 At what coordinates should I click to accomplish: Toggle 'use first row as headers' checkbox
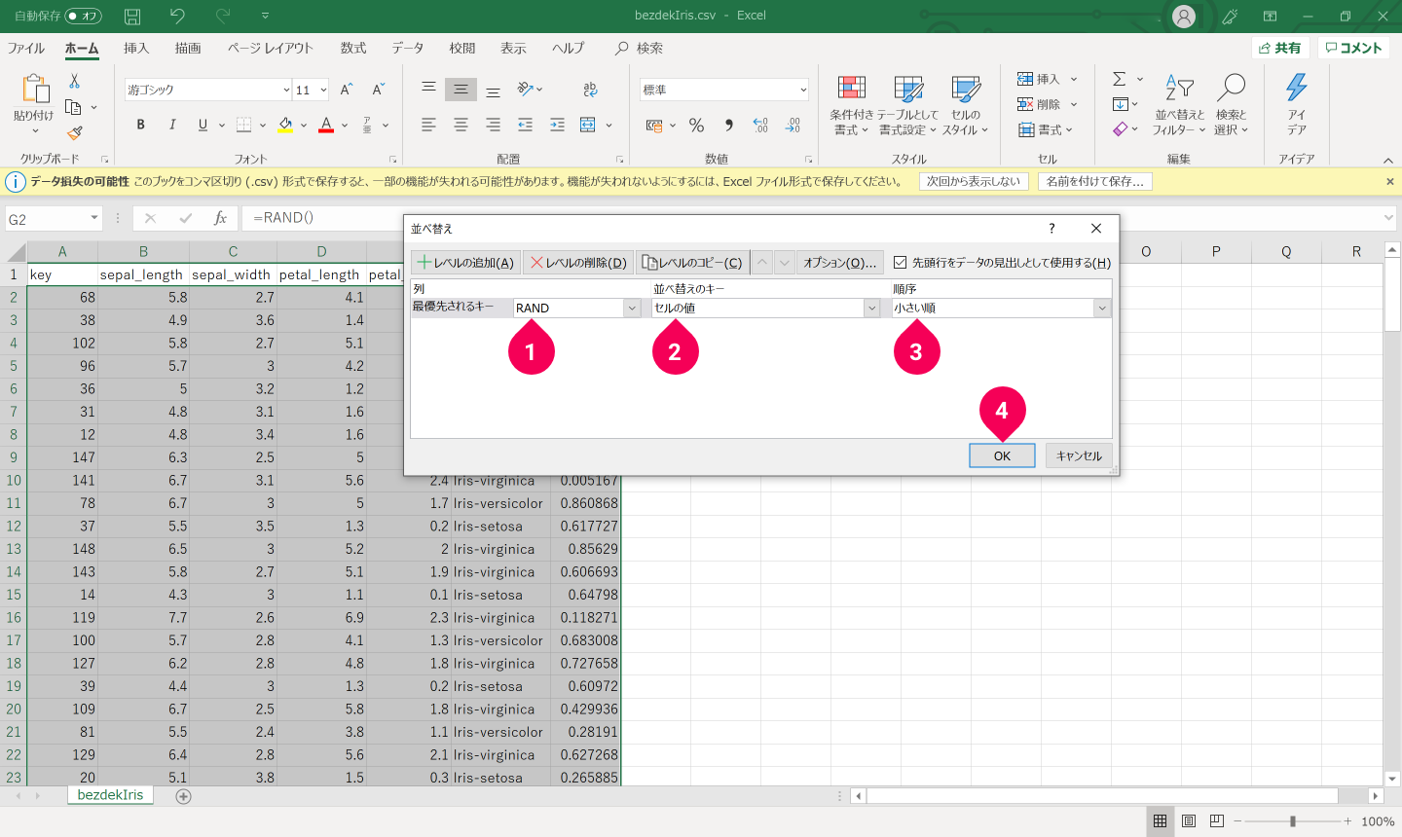point(900,263)
